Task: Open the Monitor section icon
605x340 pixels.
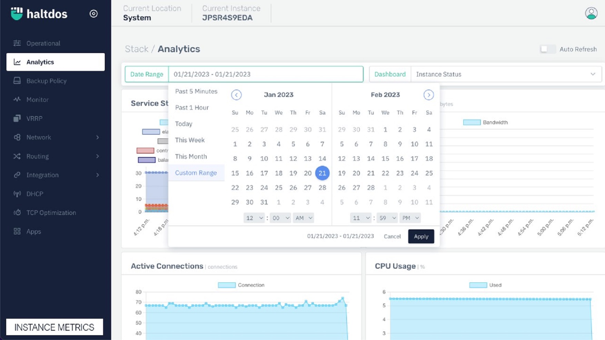Action: (17, 100)
